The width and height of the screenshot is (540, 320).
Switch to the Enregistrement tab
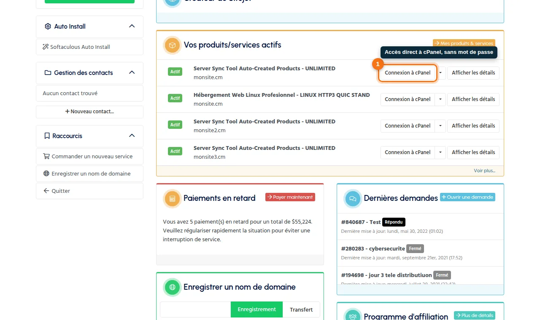pyautogui.click(x=256, y=309)
